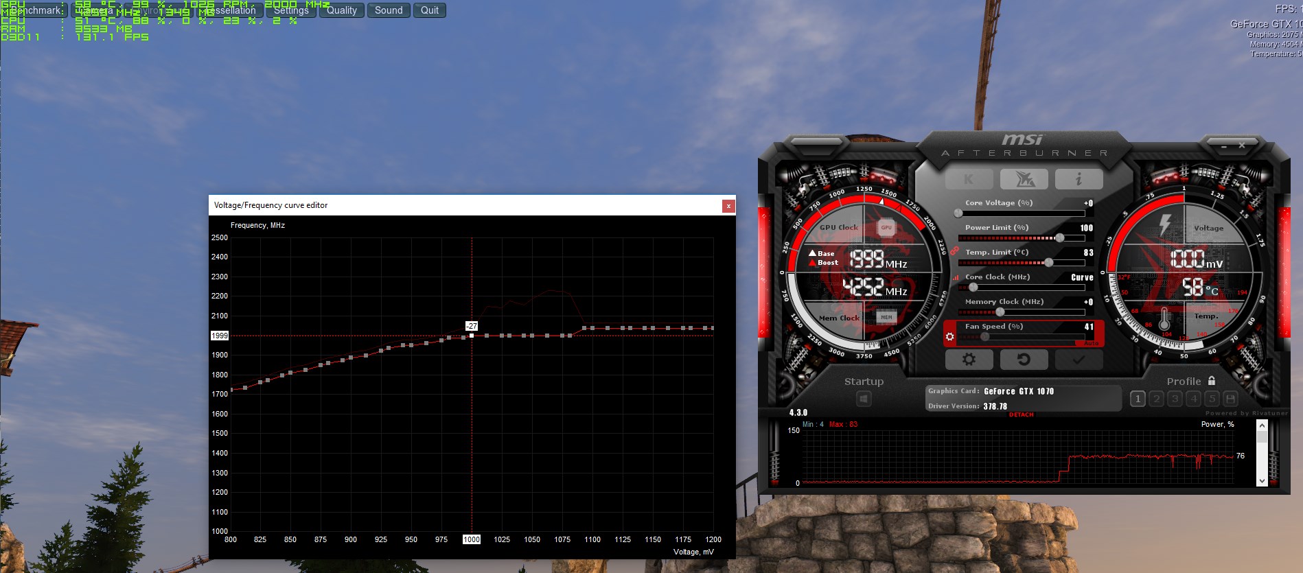Click the Fan Speed value 41
Screen dimensions: 1303x573
[x=1089, y=327]
